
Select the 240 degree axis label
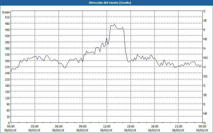click(7, 73)
